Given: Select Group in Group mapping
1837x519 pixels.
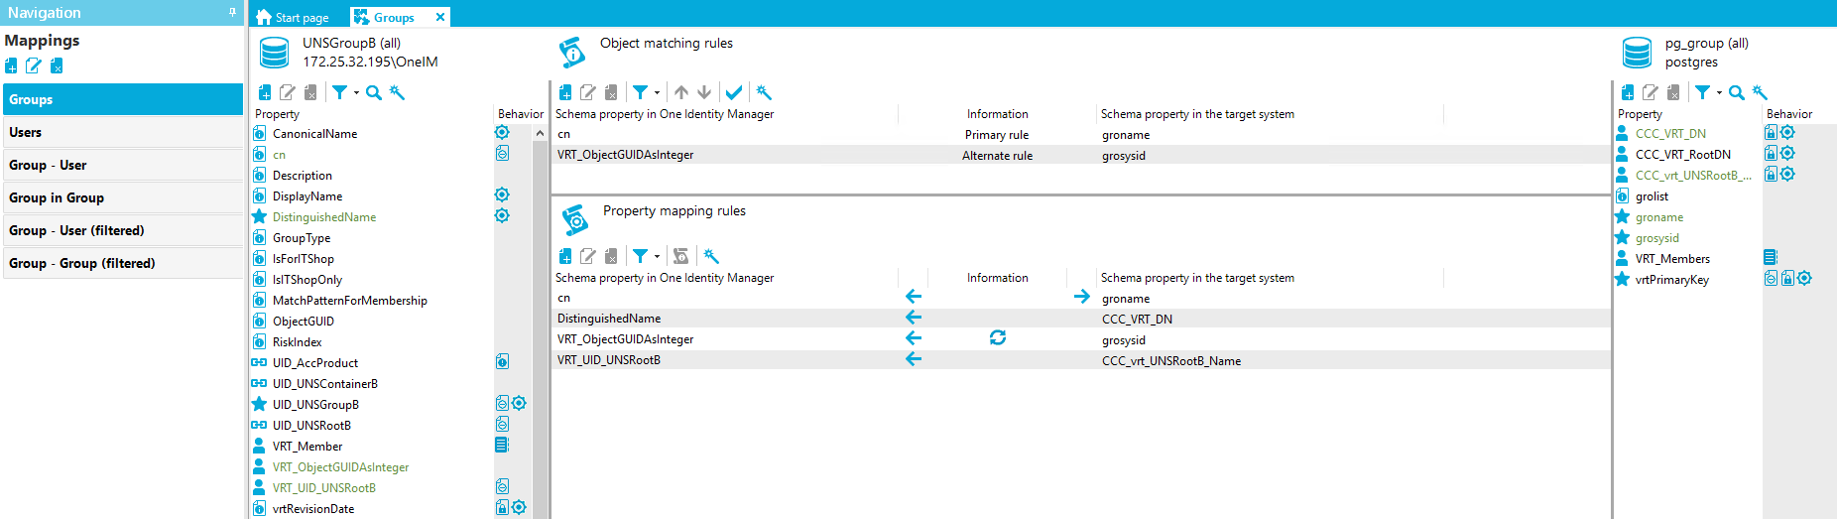Looking at the screenshot, I should [122, 197].
